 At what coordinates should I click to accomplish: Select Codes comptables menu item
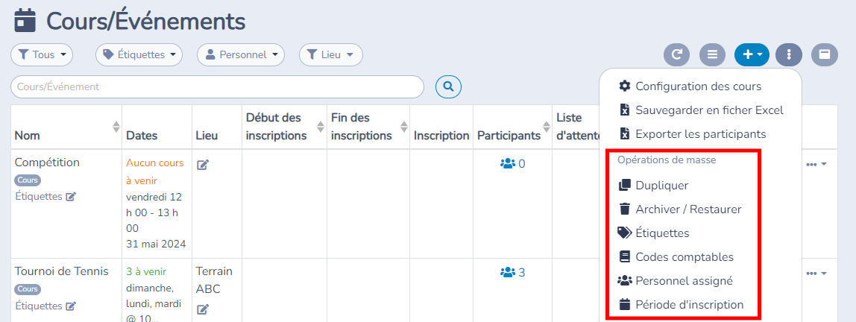676,257
